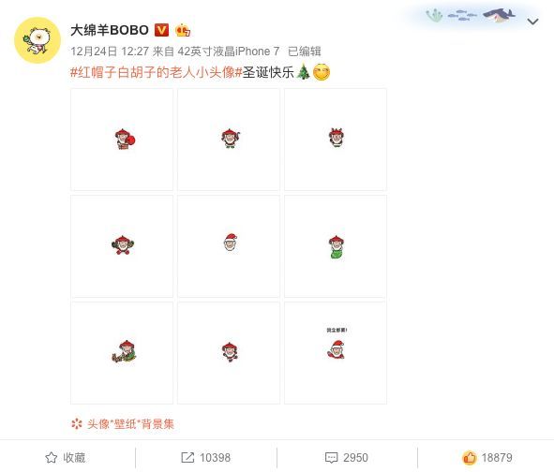
Task: Open 大绵羊BOBO profile avatar
Action: point(37,40)
